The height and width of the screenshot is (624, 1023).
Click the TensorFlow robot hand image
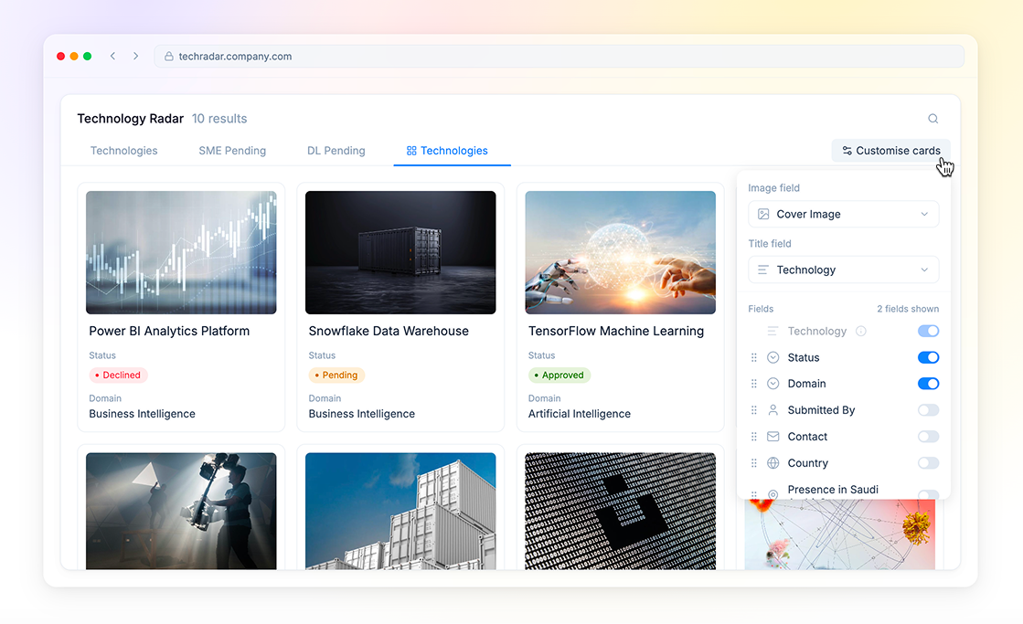click(x=621, y=252)
